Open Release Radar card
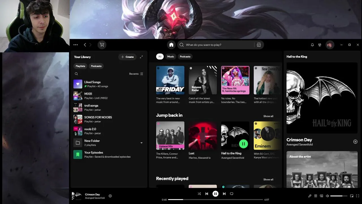Viewport: 362px width, 204px height. click(x=203, y=85)
